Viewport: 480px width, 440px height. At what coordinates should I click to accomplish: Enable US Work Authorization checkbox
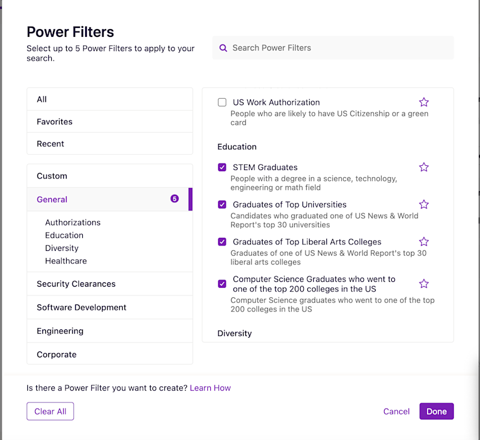[222, 102]
